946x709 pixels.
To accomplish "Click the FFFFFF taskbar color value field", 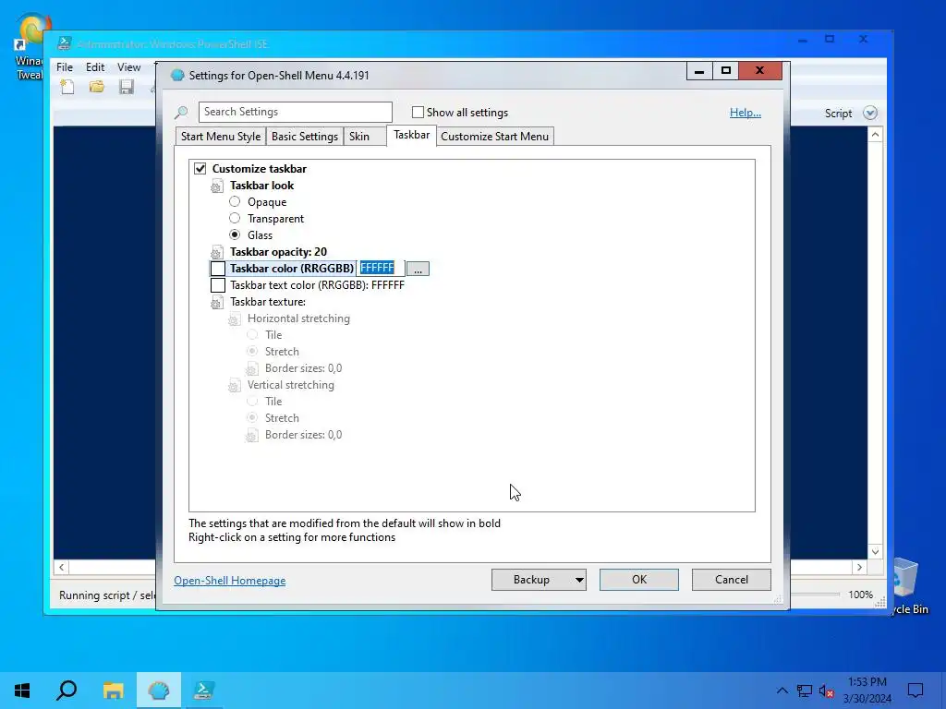I will 380,269.
